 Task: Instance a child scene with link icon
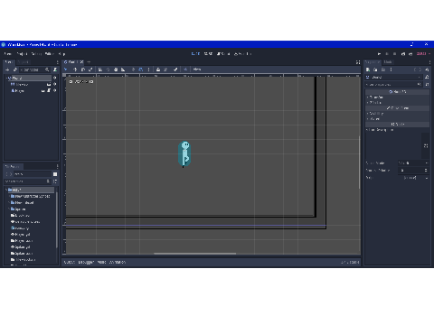(x=15, y=70)
